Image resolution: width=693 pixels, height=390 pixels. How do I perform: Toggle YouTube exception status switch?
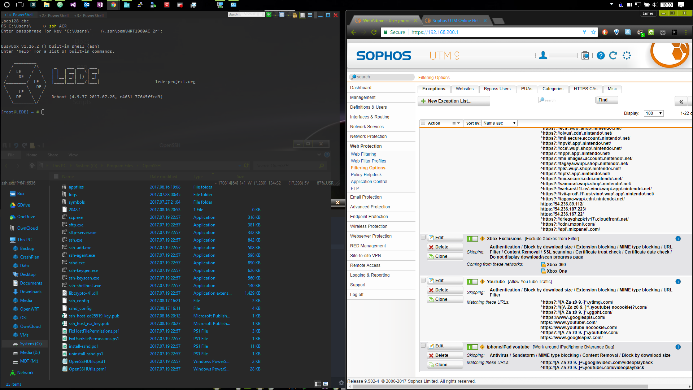point(472,282)
